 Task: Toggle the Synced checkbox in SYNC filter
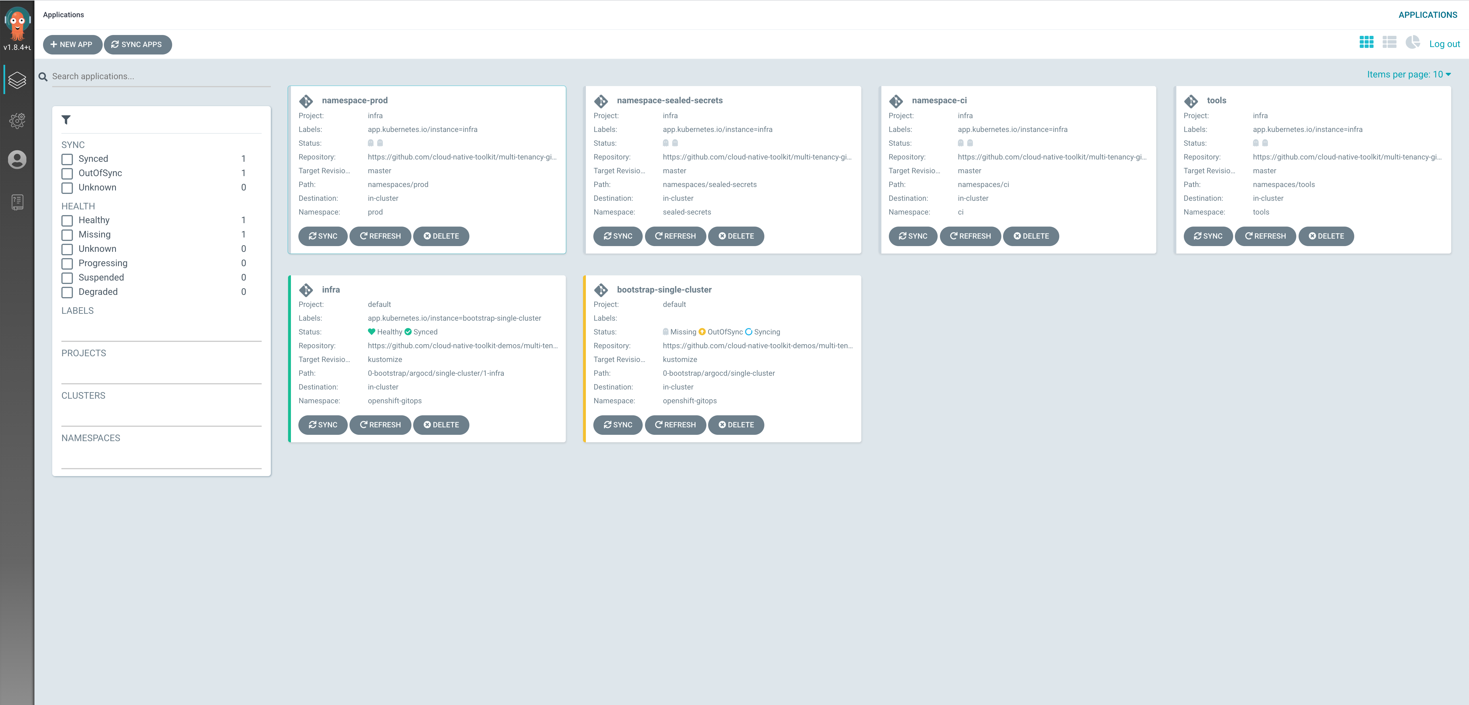[x=67, y=158]
